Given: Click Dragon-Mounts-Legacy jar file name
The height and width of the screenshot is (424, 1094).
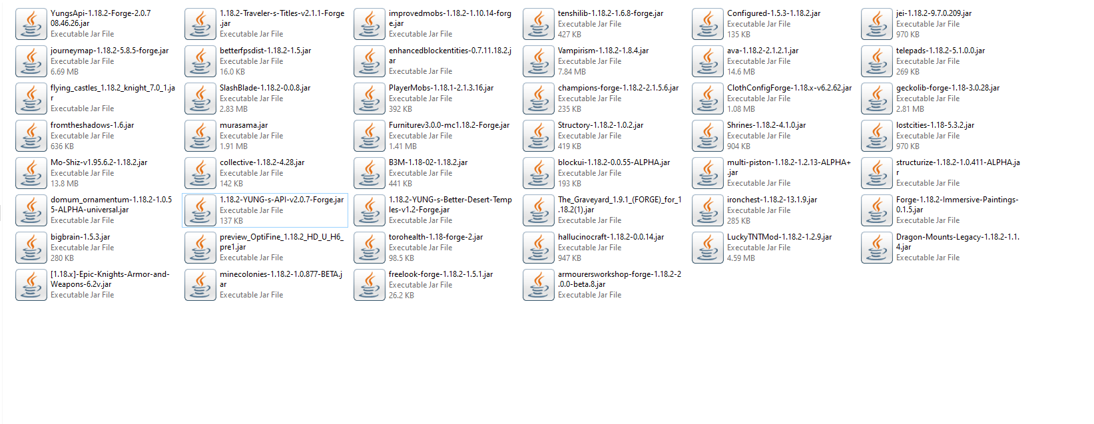Looking at the screenshot, I should pos(958,242).
